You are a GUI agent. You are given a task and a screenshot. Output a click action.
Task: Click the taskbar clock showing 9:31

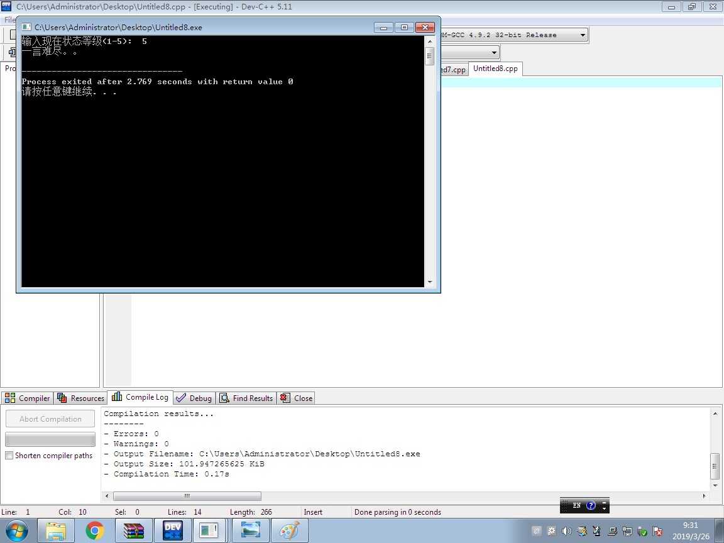click(691, 530)
